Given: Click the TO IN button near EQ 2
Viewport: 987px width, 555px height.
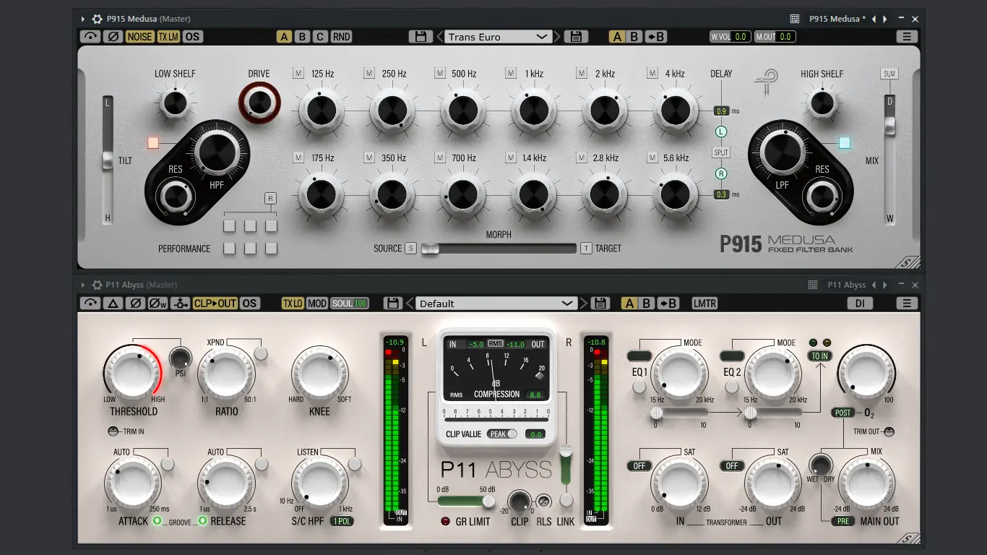Looking at the screenshot, I should click(819, 356).
